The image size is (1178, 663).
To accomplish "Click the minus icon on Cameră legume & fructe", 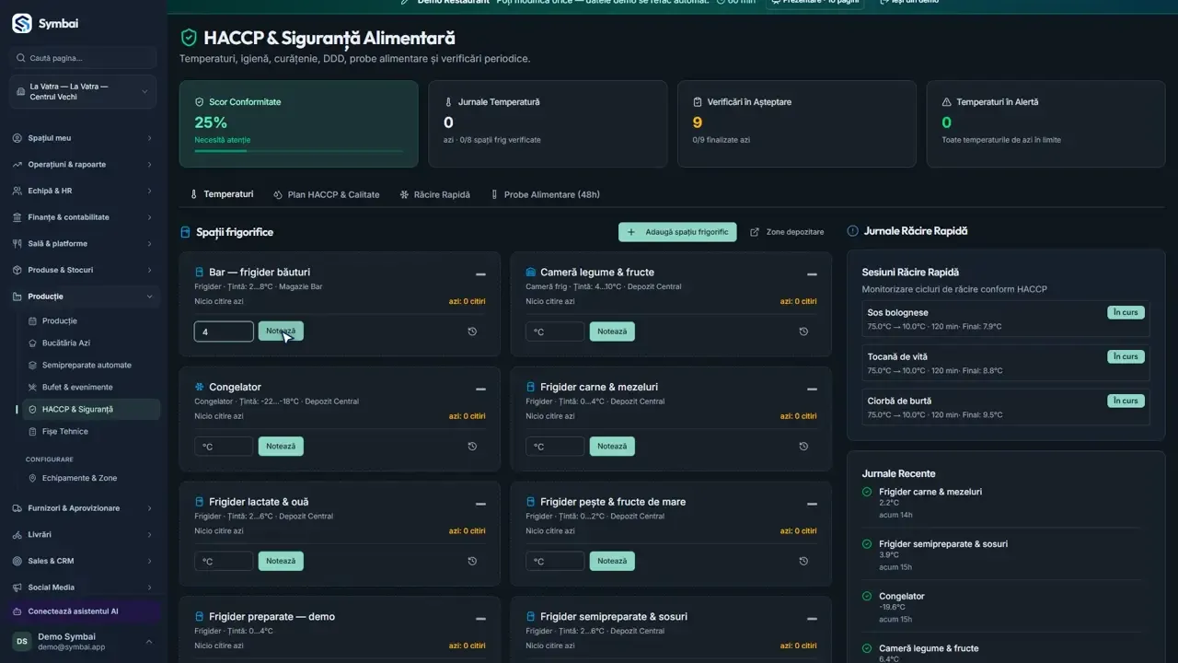I will [812, 274].
